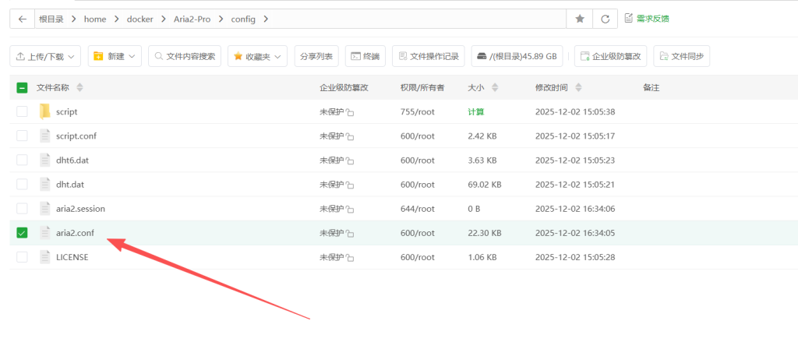Toggle the select-all checkbox in the header
This screenshot has width=798, height=349.
pos(22,87)
